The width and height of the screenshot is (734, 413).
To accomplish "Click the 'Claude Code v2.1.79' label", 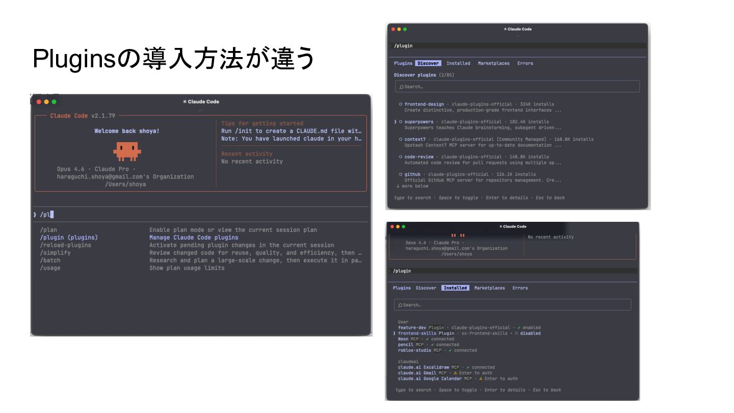I will (83, 116).
